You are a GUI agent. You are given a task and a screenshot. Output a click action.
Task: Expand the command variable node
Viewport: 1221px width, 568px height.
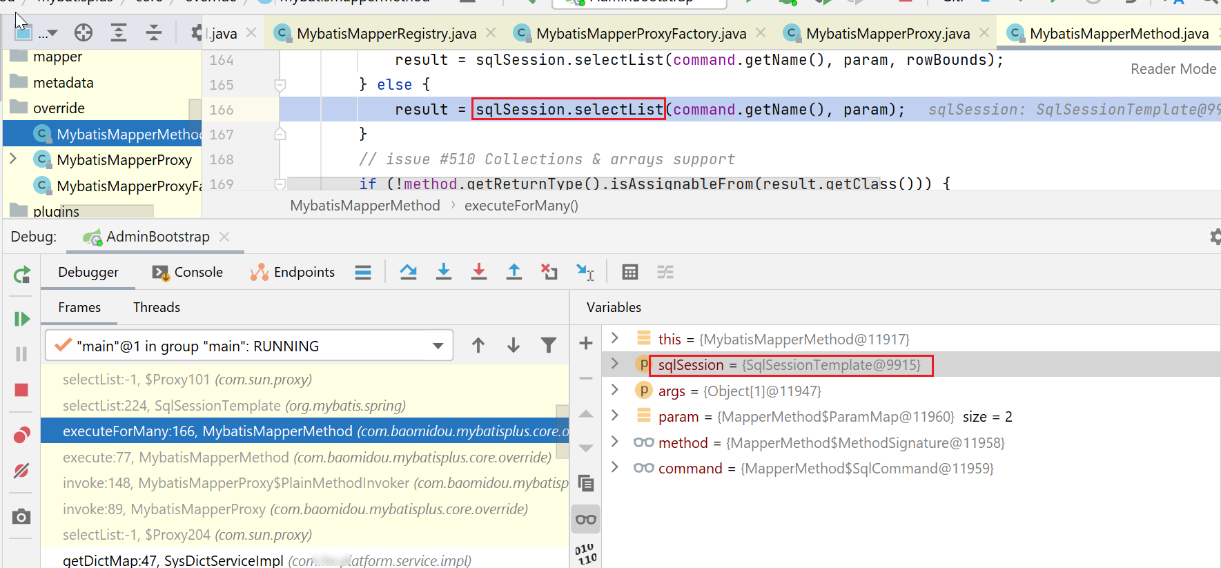[x=615, y=467]
